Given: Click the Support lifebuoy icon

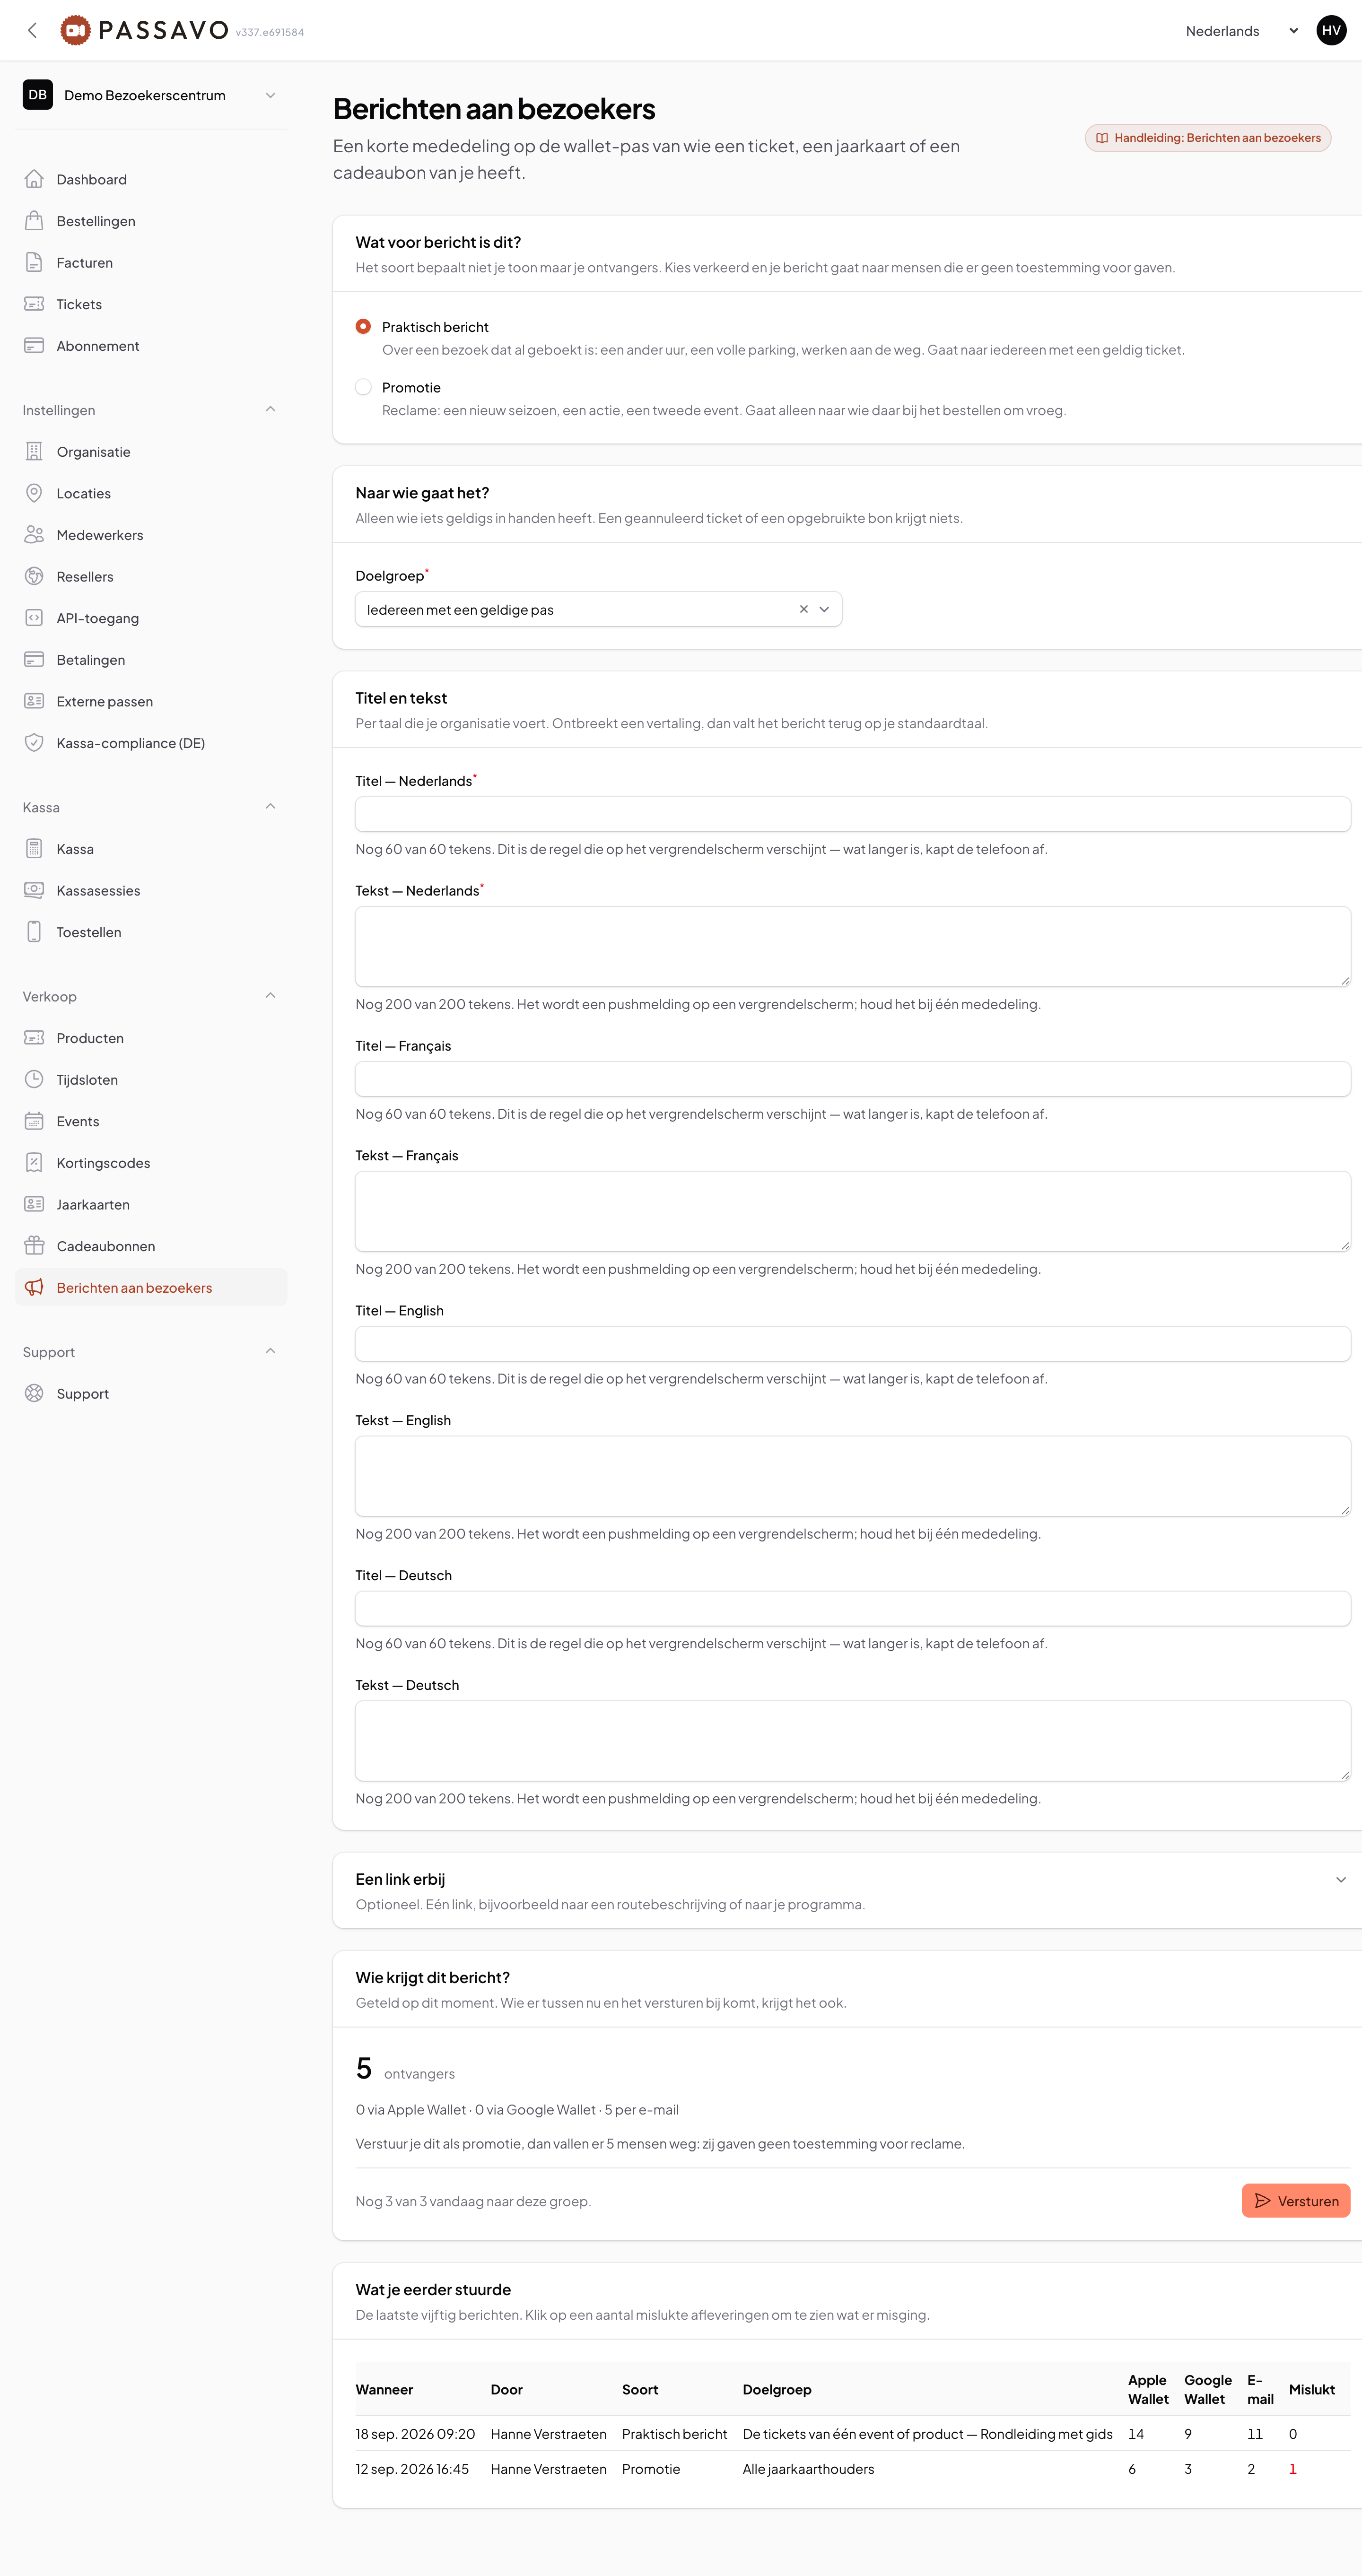Looking at the screenshot, I should (x=34, y=1394).
